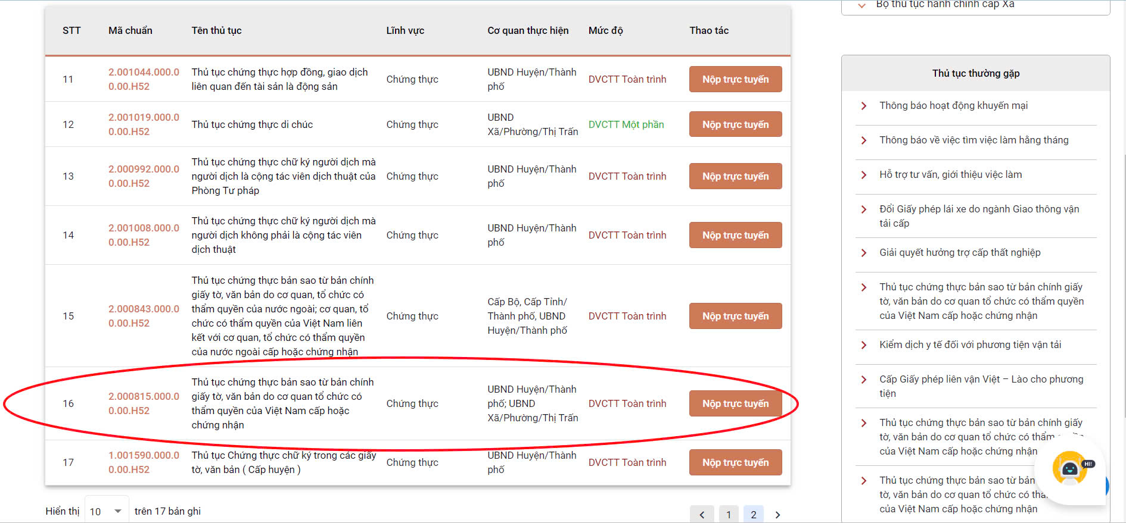The height and width of the screenshot is (523, 1126).
Task: Open procedure code 2.000815.000.00.00.H52
Action: [144, 403]
